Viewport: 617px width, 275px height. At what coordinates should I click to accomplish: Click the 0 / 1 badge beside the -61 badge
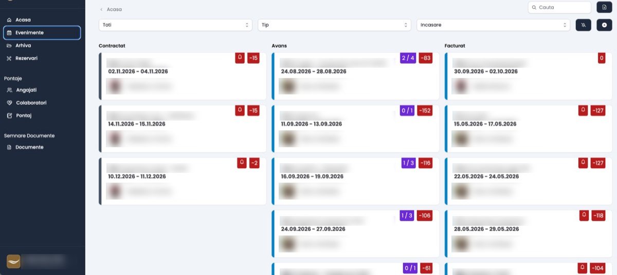point(410,268)
